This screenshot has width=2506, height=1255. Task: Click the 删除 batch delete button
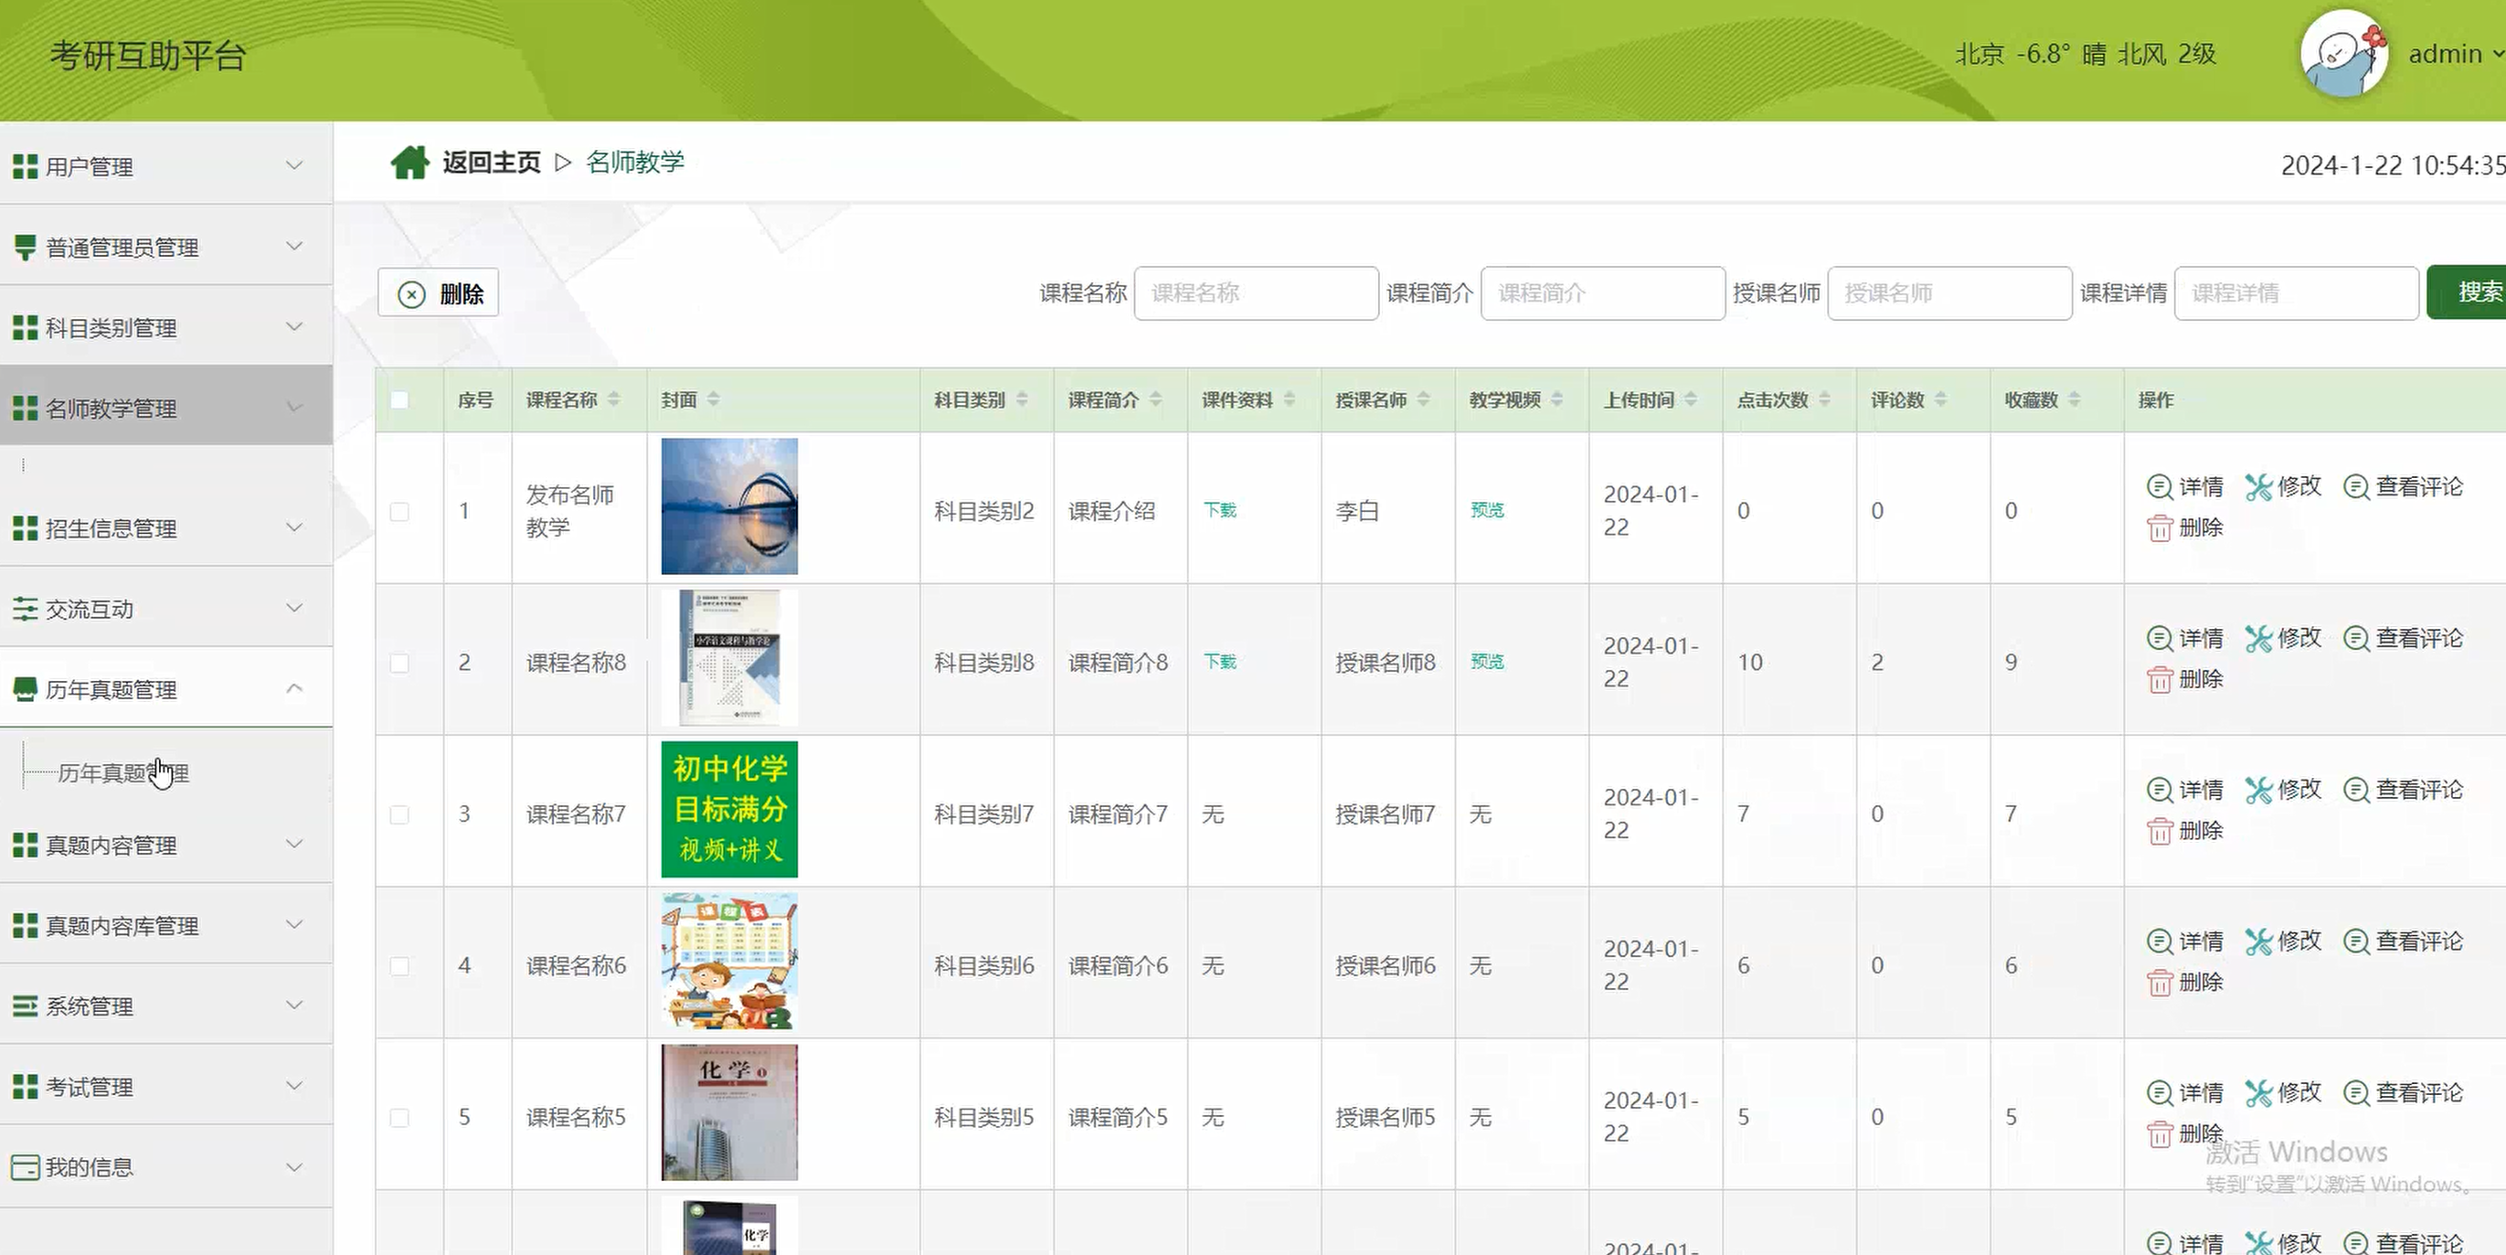439,292
